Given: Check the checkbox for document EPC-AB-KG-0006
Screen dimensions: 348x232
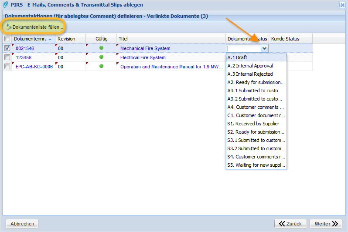Looking at the screenshot, I should pos(7,67).
